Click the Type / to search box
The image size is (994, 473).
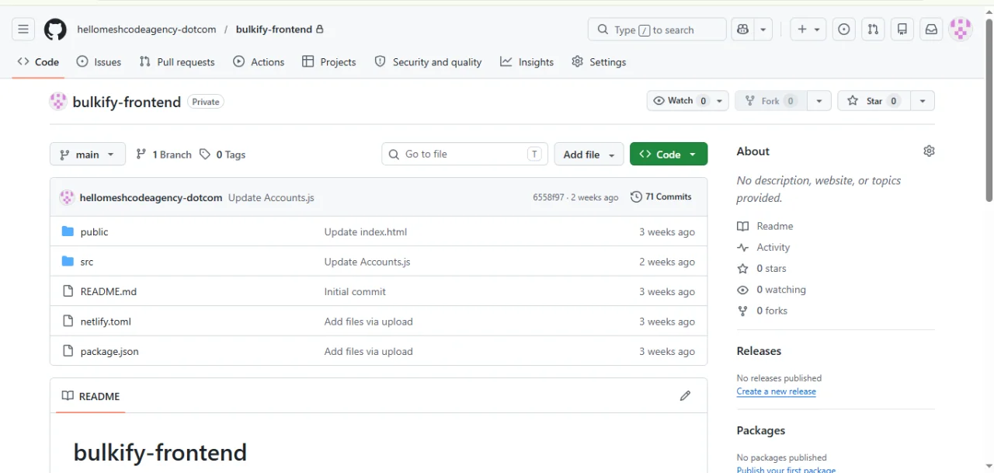[x=657, y=30]
